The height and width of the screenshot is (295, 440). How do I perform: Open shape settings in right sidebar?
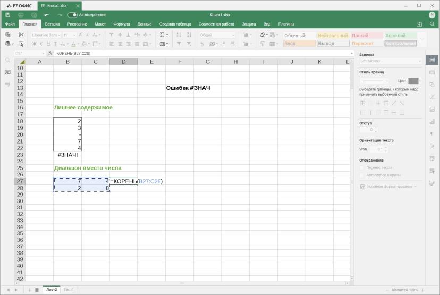(x=432, y=85)
